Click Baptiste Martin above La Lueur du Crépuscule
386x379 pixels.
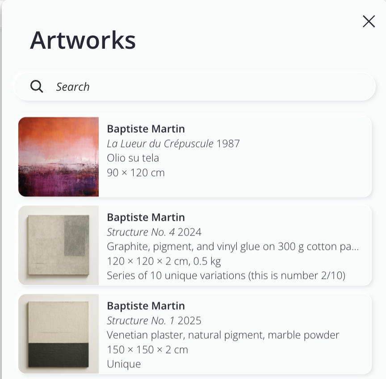146,129
